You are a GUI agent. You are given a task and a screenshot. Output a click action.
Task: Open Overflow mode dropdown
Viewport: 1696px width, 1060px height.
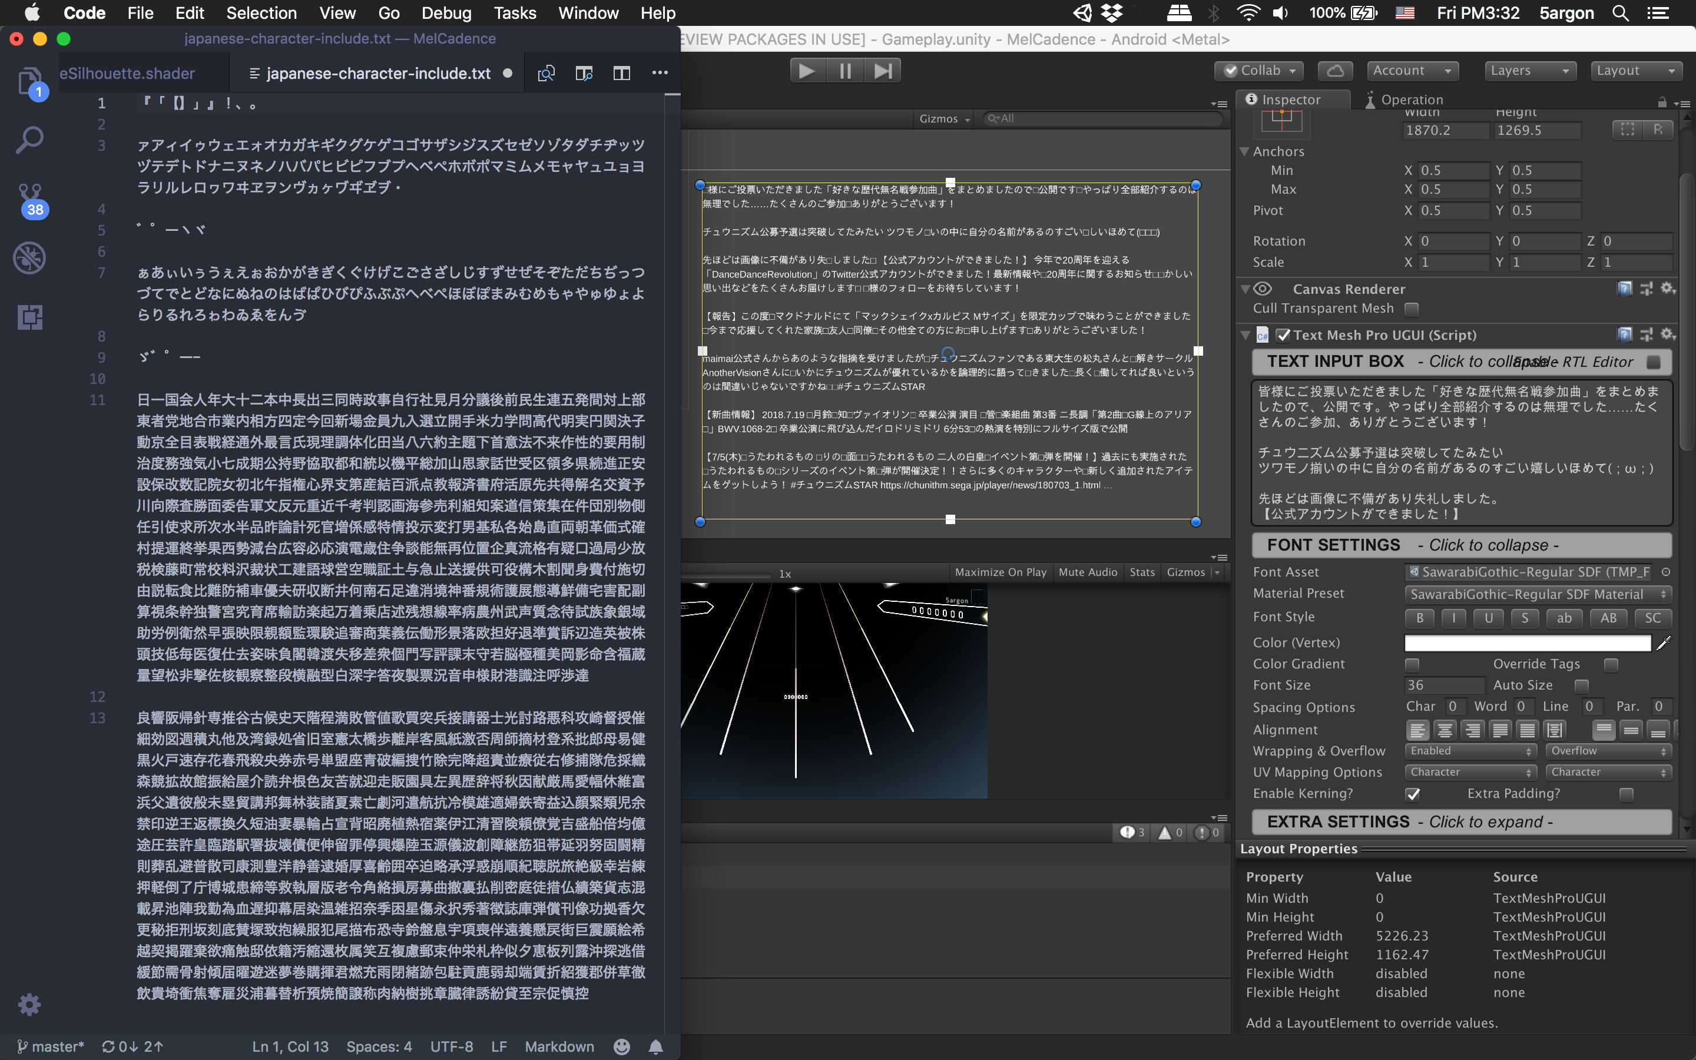(x=1609, y=751)
